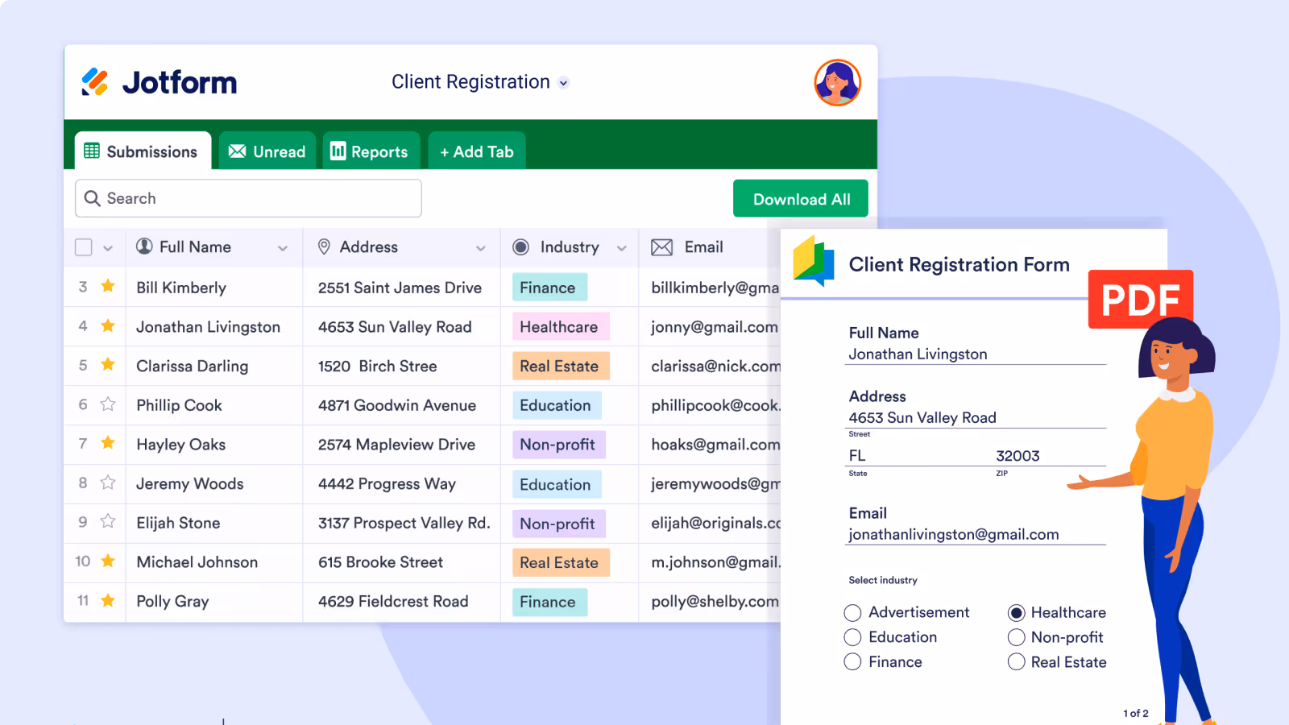The height and width of the screenshot is (725, 1289).
Task: Unstar Clarissa Darling's submission
Action: 108,364
